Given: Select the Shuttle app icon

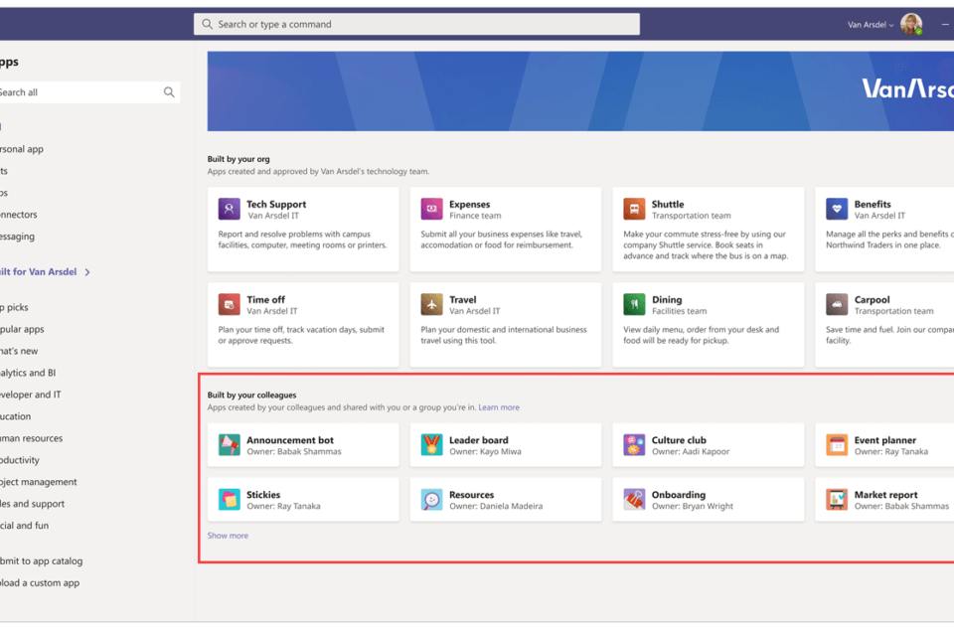Looking at the screenshot, I should click(634, 209).
